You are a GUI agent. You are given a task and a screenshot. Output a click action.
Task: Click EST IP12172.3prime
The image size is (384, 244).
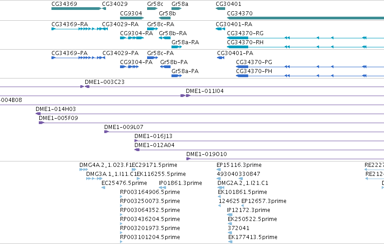pos(248,211)
